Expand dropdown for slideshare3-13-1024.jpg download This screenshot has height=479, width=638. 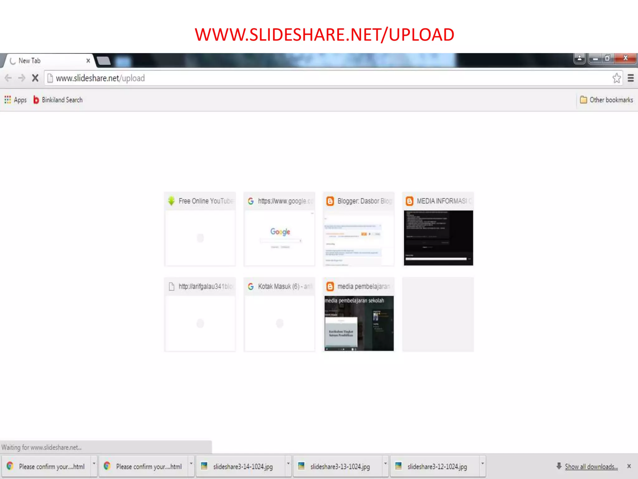(x=385, y=464)
